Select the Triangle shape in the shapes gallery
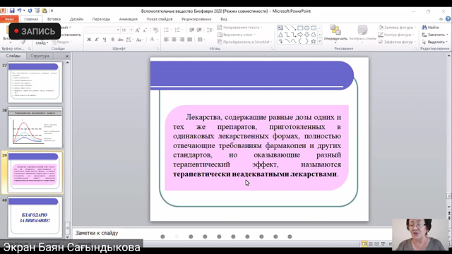Screen dimensions: 452x254 pos(280,35)
